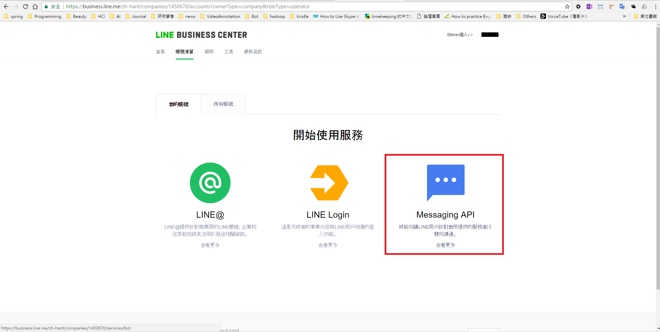Open the Others bookmark folder
This screenshot has height=332, width=660.
pyautogui.click(x=526, y=16)
